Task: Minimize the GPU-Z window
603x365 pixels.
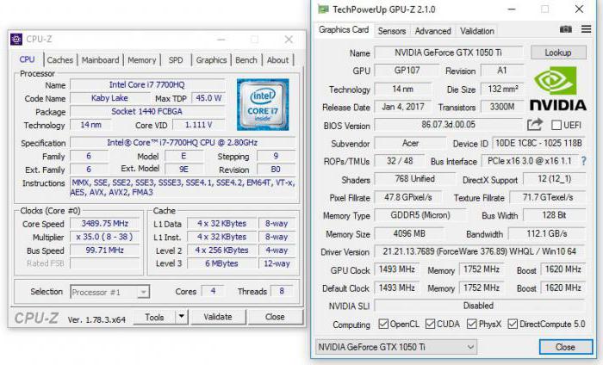Action: coord(512,9)
